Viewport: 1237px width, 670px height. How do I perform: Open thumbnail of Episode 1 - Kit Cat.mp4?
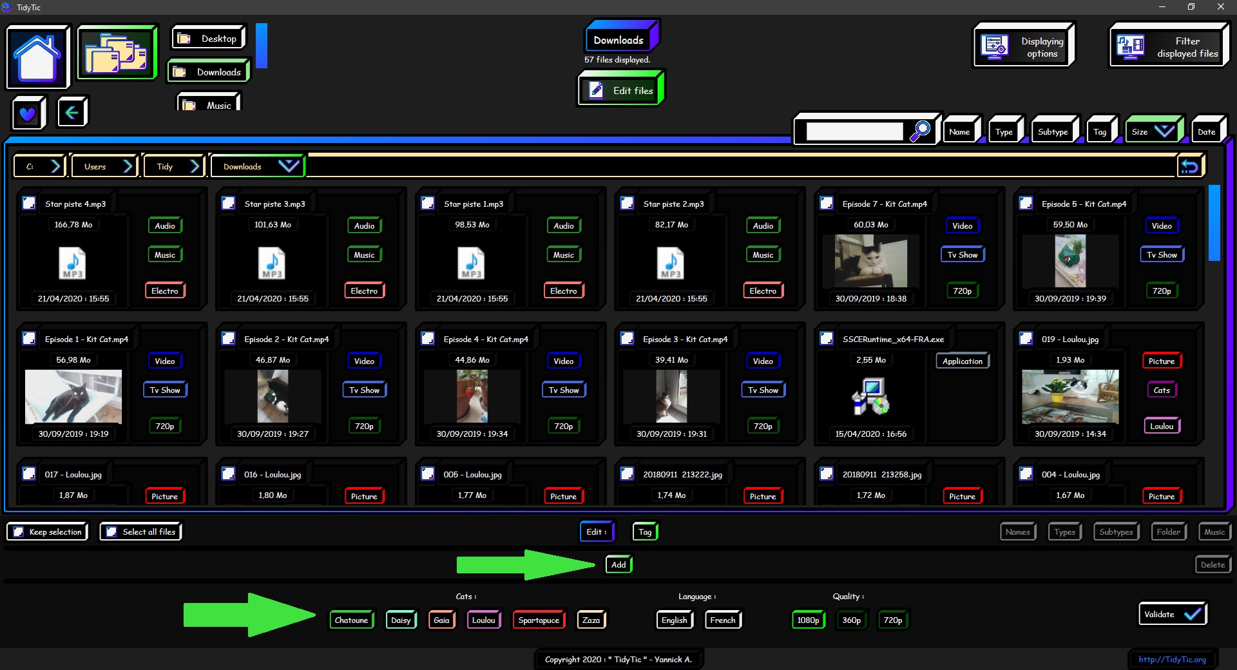coord(73,396)
